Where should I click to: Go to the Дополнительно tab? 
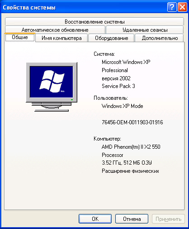point(160,38)
